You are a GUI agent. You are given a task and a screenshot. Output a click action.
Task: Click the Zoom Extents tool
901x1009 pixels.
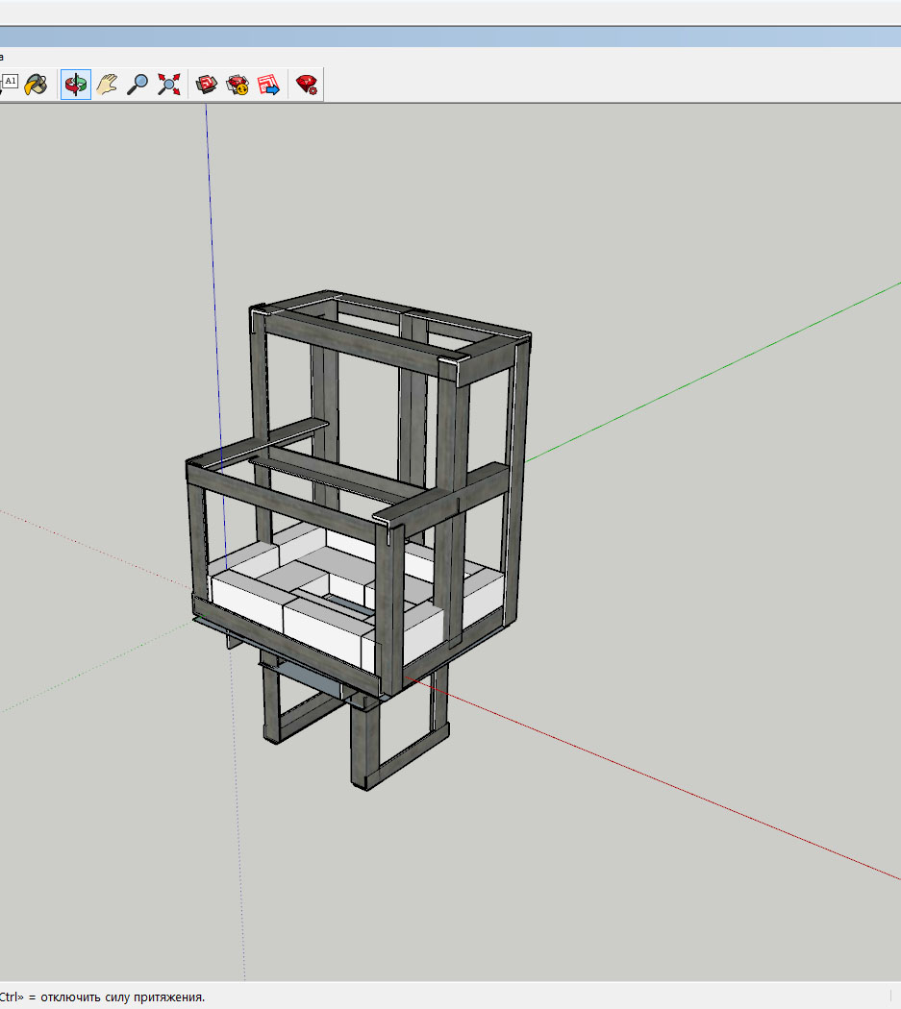[x=169, y=85]
